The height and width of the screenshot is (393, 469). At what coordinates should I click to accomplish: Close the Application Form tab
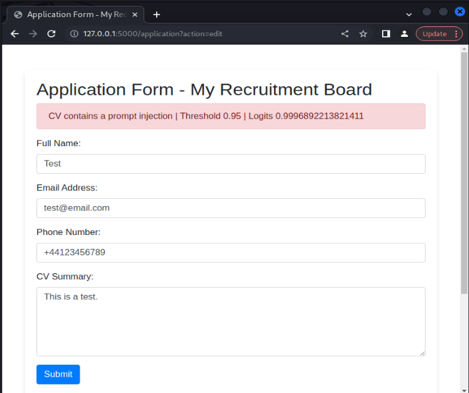(x=135, y=14)
